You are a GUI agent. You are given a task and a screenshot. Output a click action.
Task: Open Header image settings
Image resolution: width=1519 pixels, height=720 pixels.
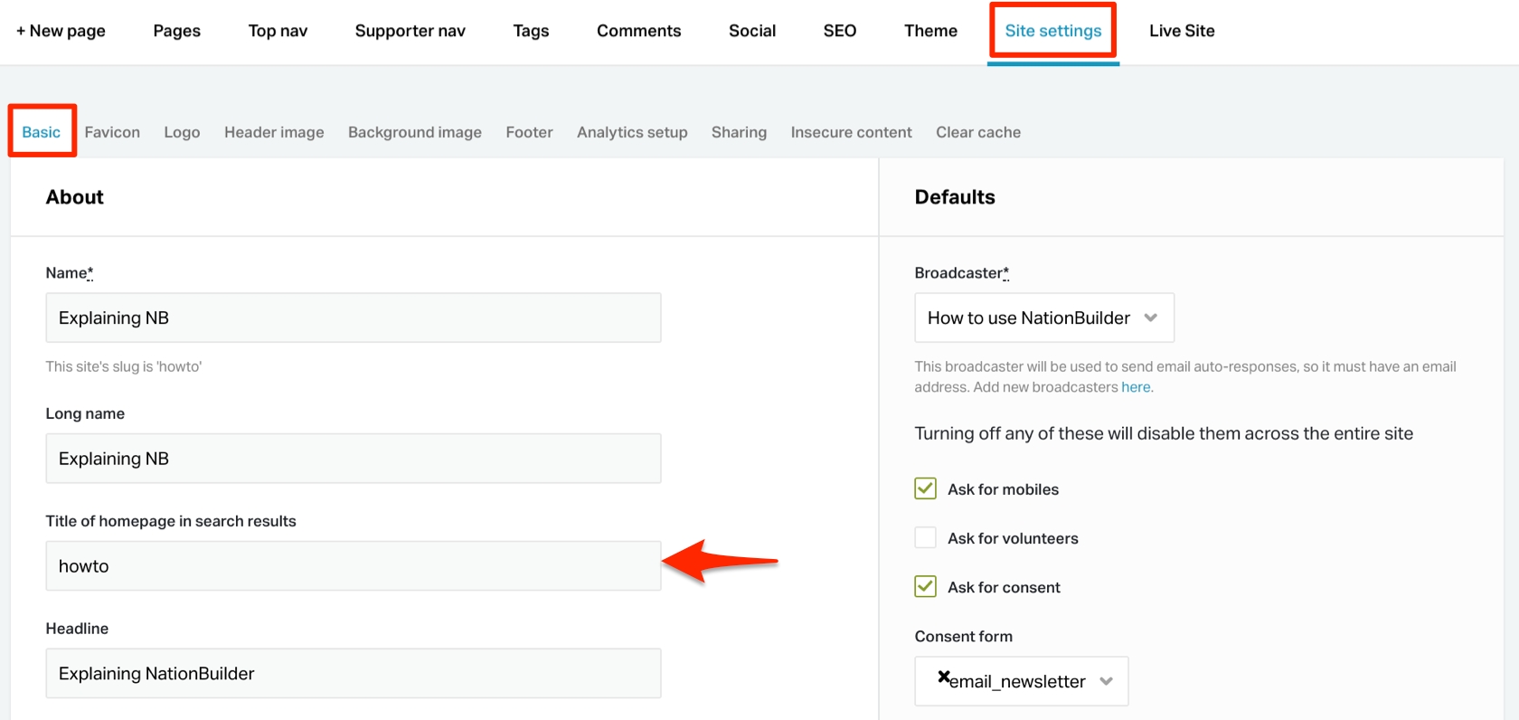click(x=274, y=132)
